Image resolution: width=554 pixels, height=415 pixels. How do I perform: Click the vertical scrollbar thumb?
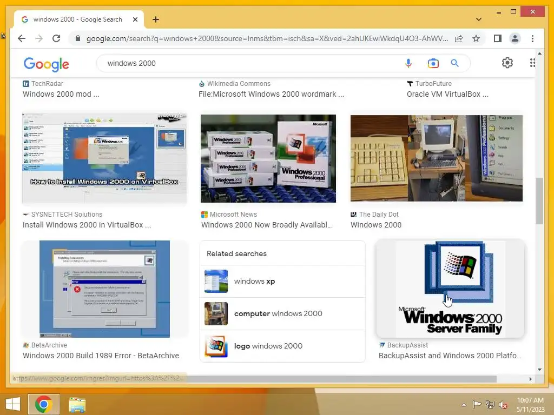pyautogui.click(x=539, y=201)
